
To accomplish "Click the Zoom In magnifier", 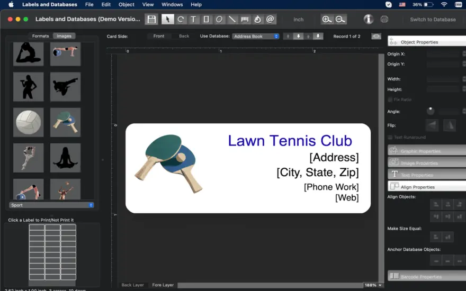I will tap(327, 19).
